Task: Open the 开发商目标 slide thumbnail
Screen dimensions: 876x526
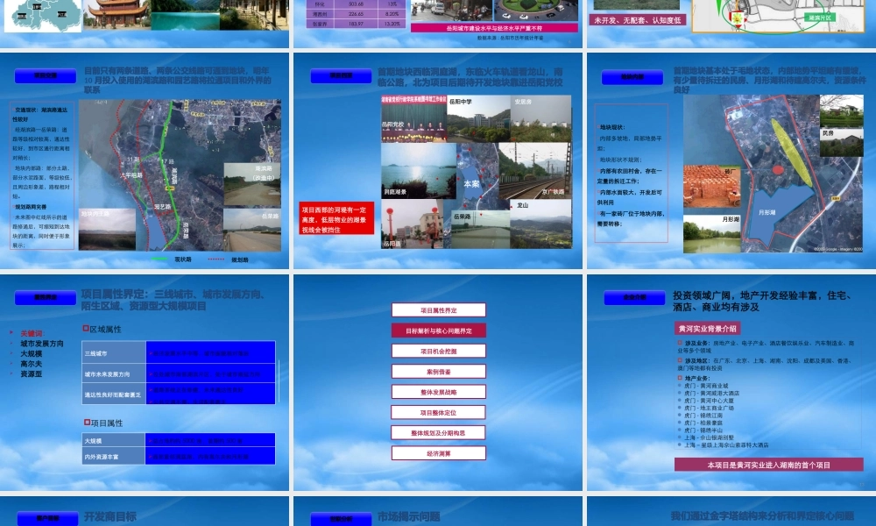Action: coord(145,511)
